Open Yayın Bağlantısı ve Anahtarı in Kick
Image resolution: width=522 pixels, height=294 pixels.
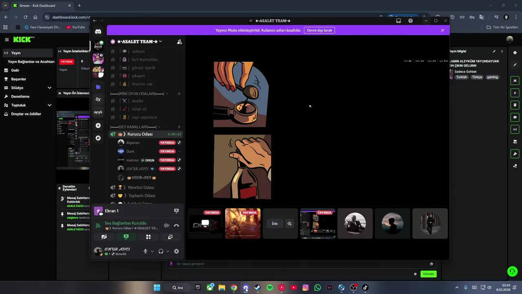(x=31, y=62)
